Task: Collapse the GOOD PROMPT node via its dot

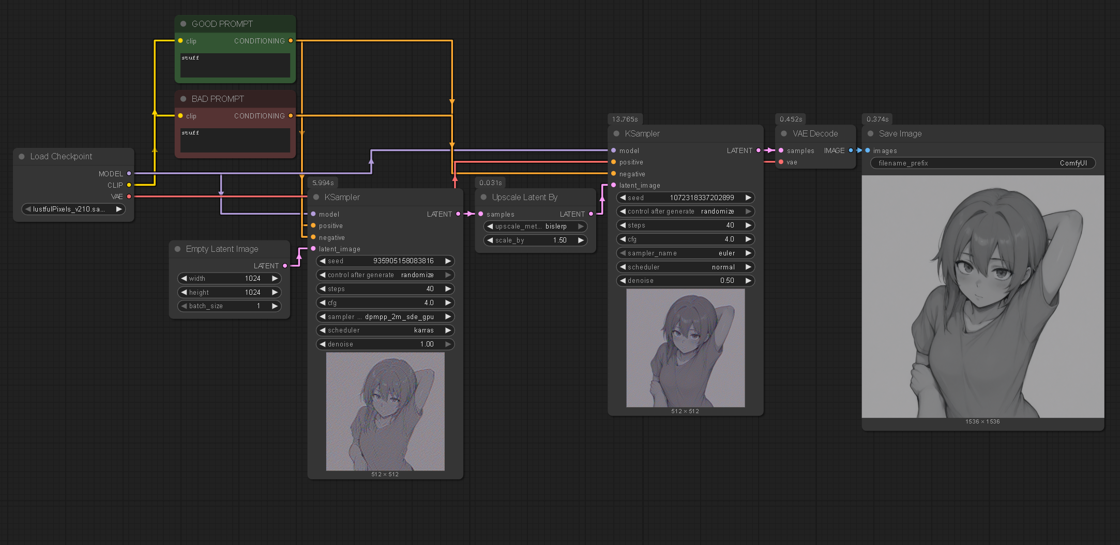Action: pyautogui.click(x=183, y=24)
